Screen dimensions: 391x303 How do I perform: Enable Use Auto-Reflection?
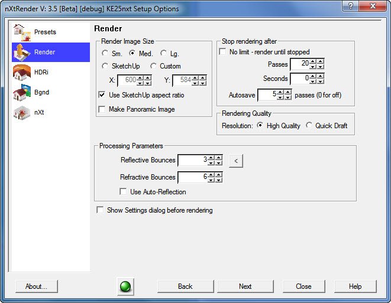[x=123, y=191]
